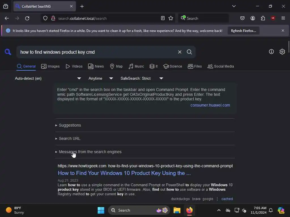
Task: Open the clock showing 7:05 AM
Action: 259,210
